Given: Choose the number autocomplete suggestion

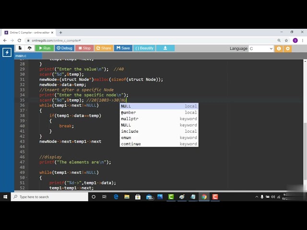Looking at the screenshot, I should (159, 113).
